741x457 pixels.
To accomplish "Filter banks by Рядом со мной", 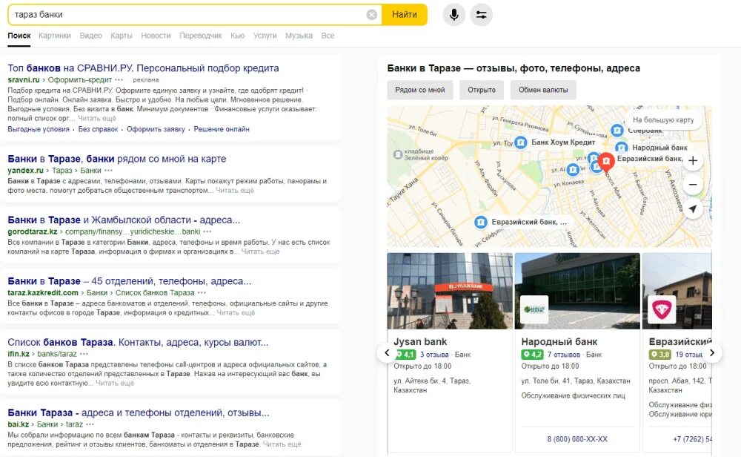I will pos(420,90).
